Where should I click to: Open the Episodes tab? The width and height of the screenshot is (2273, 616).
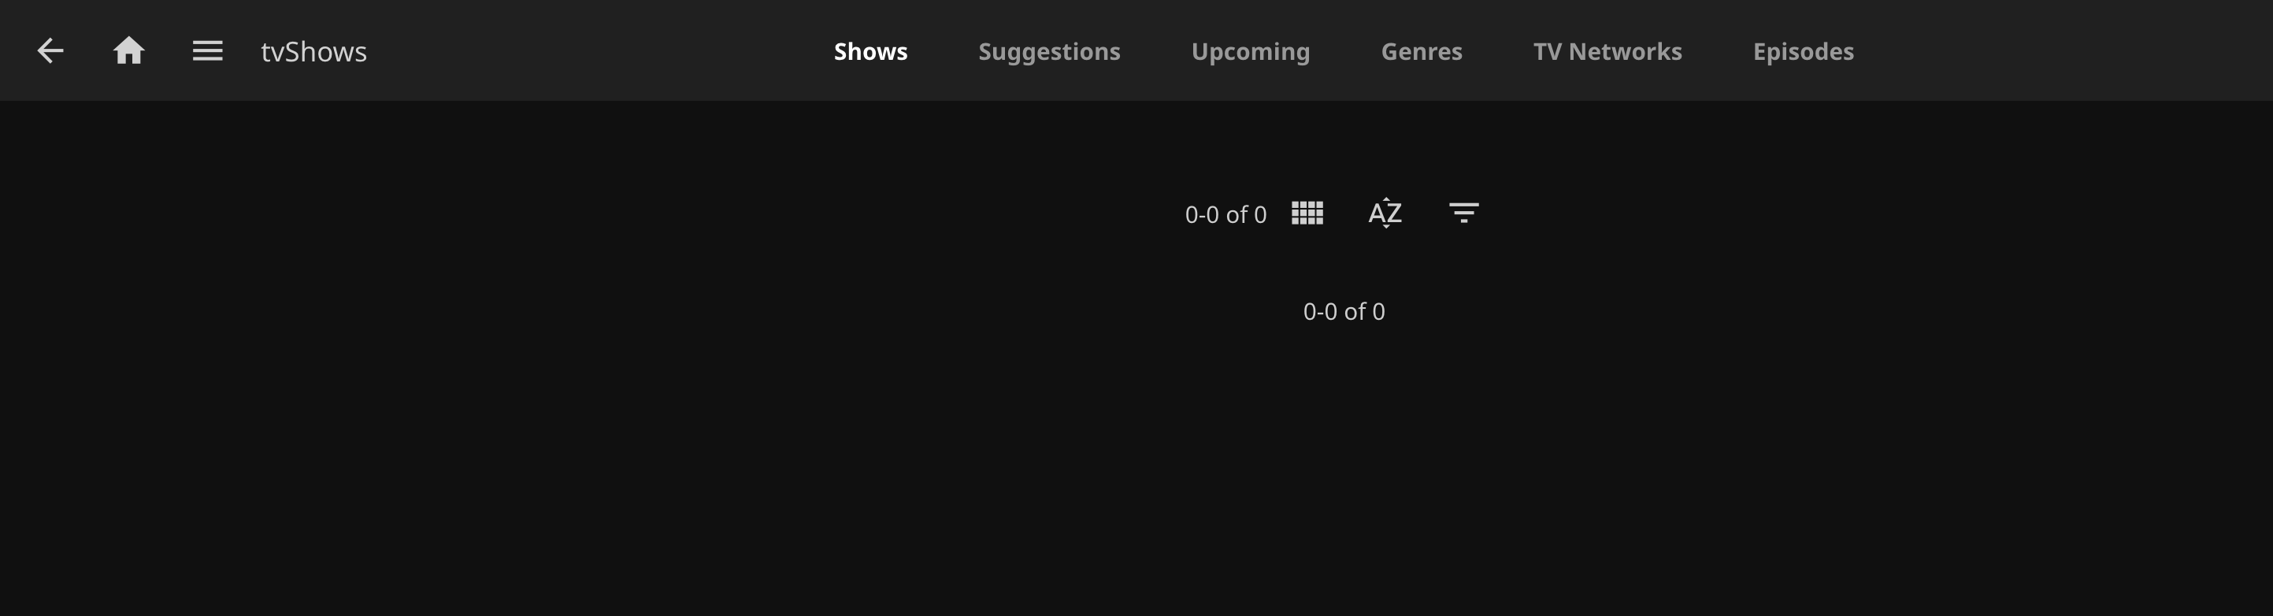[1803, 51]
